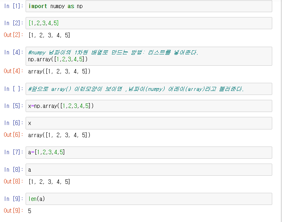Click the Out[6] output array([1, 2, 3, 4, 5])
The width and height of the screenshot is (282, 222).
click(x=59, y=135)
